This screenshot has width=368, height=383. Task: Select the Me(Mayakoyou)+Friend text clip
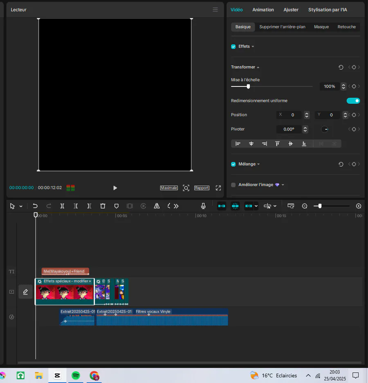(x=65, y=271)
